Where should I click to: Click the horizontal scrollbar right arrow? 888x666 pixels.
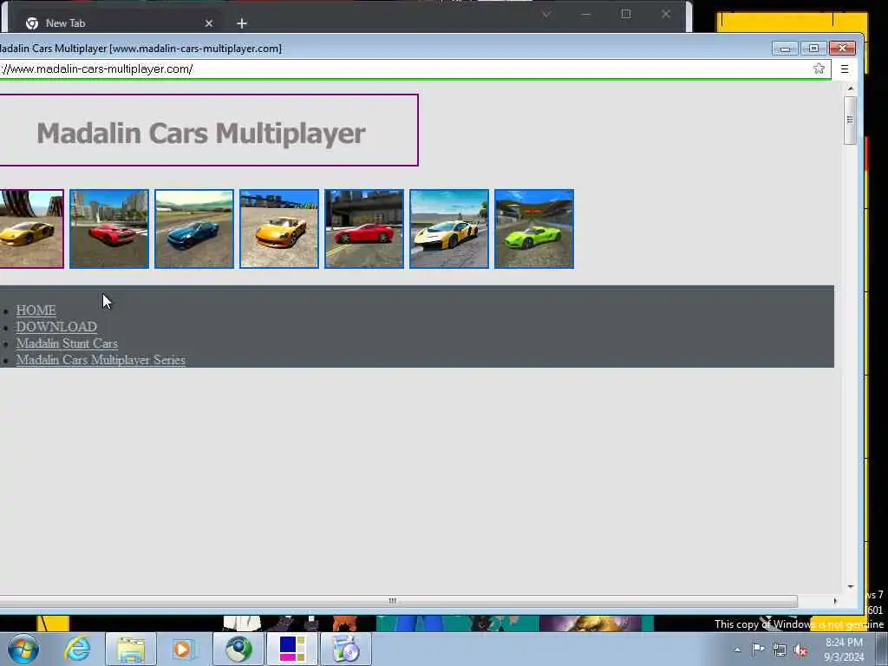tap(835, 601)
